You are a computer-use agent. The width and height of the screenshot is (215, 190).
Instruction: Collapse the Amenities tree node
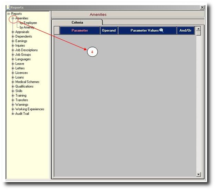click(13, 18)
